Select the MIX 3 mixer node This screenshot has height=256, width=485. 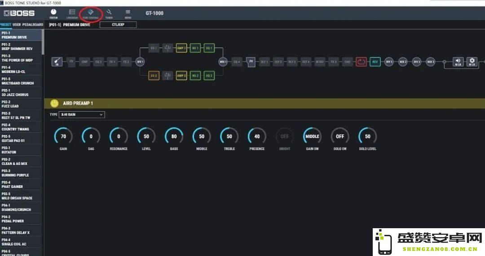click(x=431, y=62)
